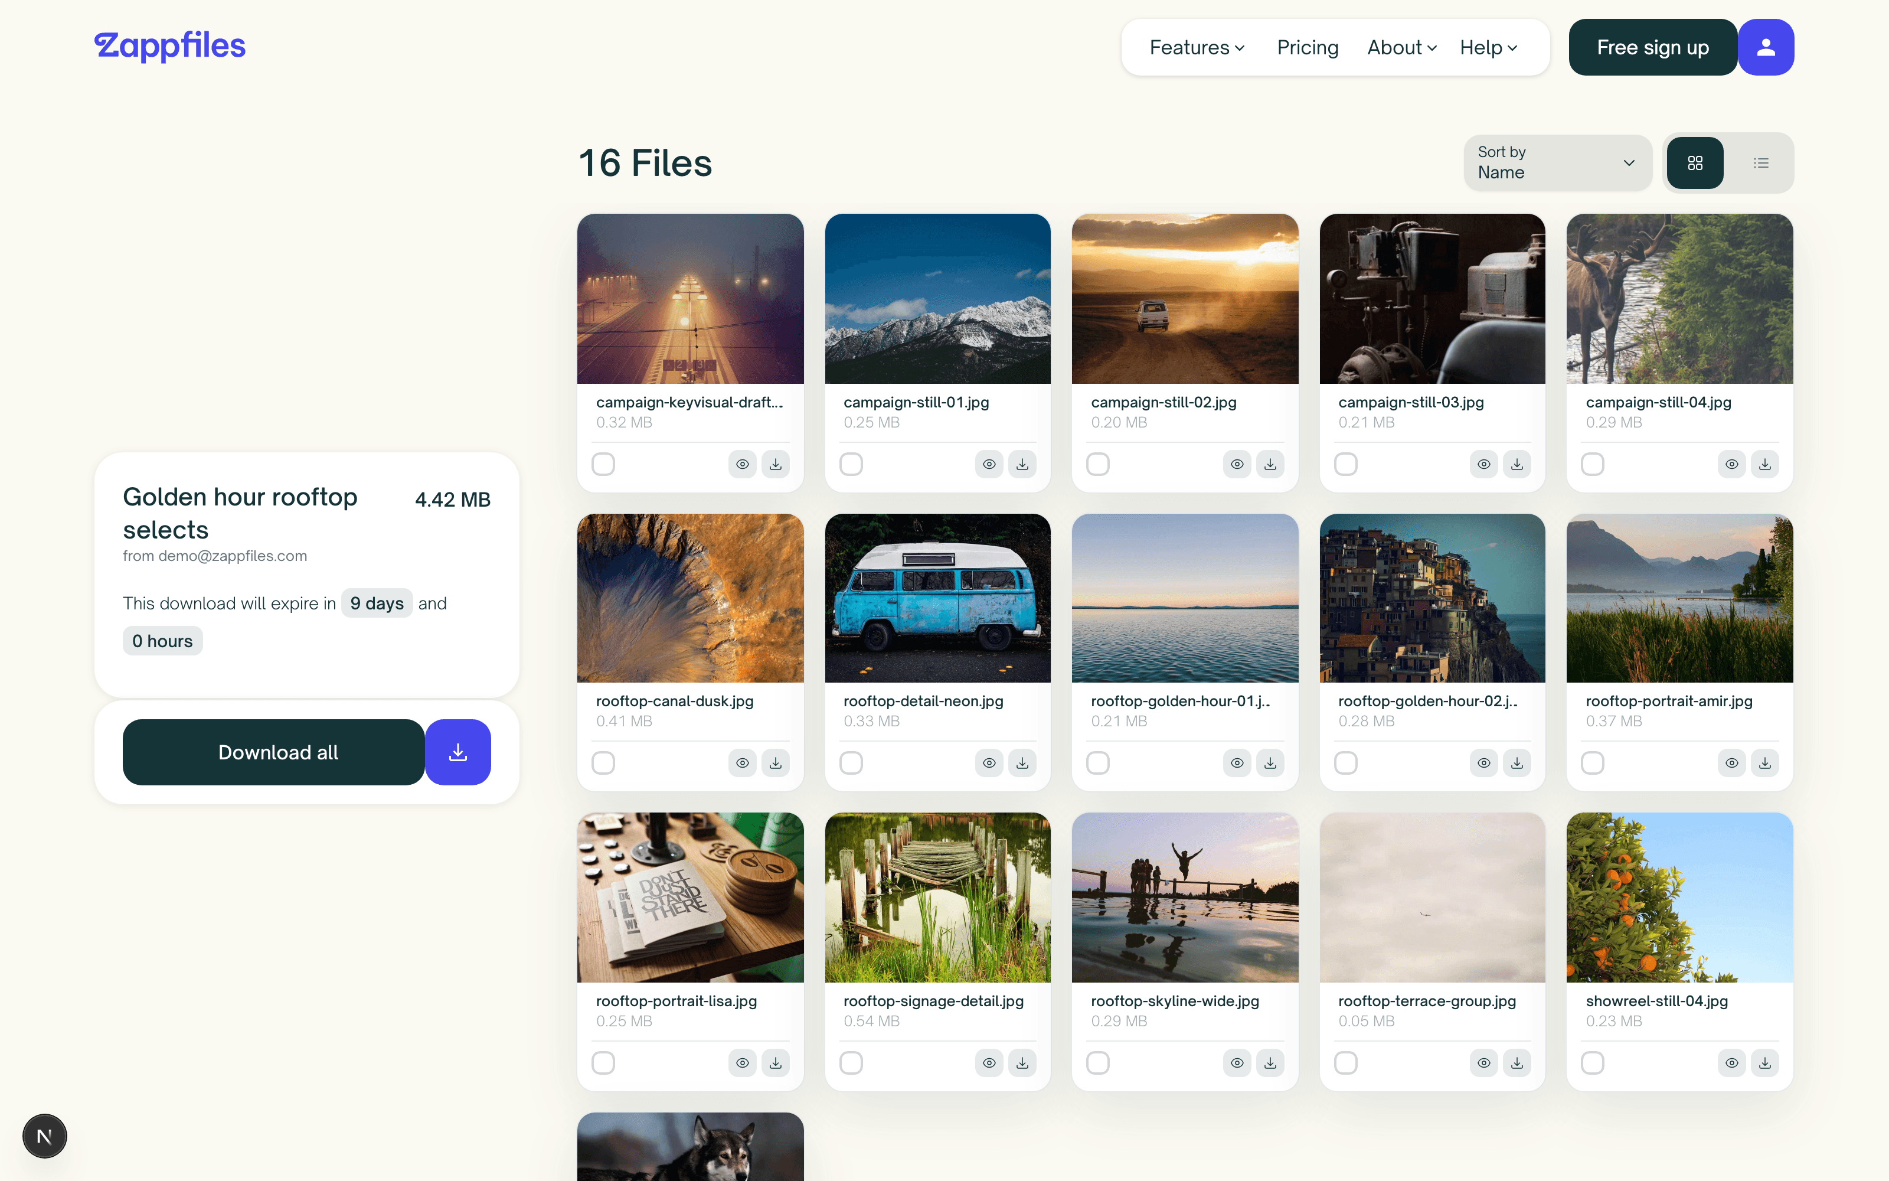Click the 16 Files heading
The height and width of the screenshot is (1181, 1889).
point(645,162)
